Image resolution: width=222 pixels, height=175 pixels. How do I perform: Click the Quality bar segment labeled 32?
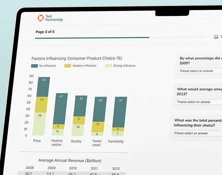tap(80, 106)
